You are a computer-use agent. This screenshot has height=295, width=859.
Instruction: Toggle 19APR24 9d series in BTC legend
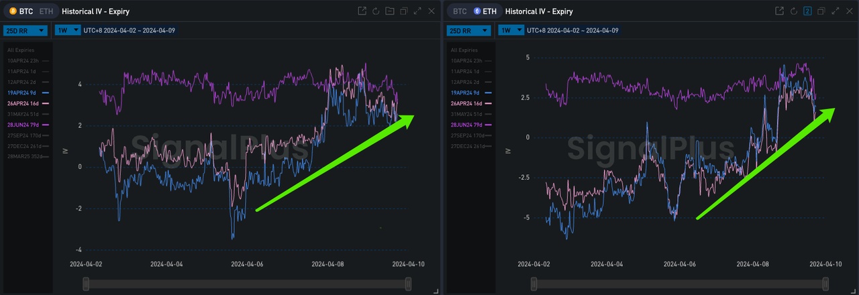[23, 92]
